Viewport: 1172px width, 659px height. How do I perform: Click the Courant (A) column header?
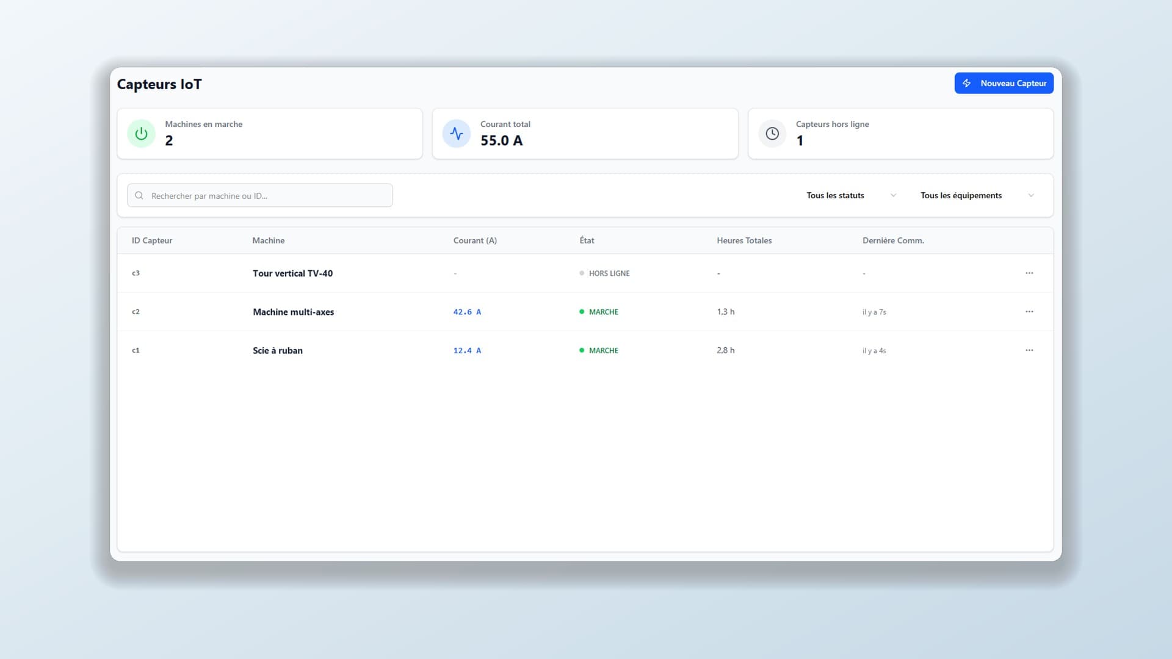pyautogui.click(x=475, y=240)
